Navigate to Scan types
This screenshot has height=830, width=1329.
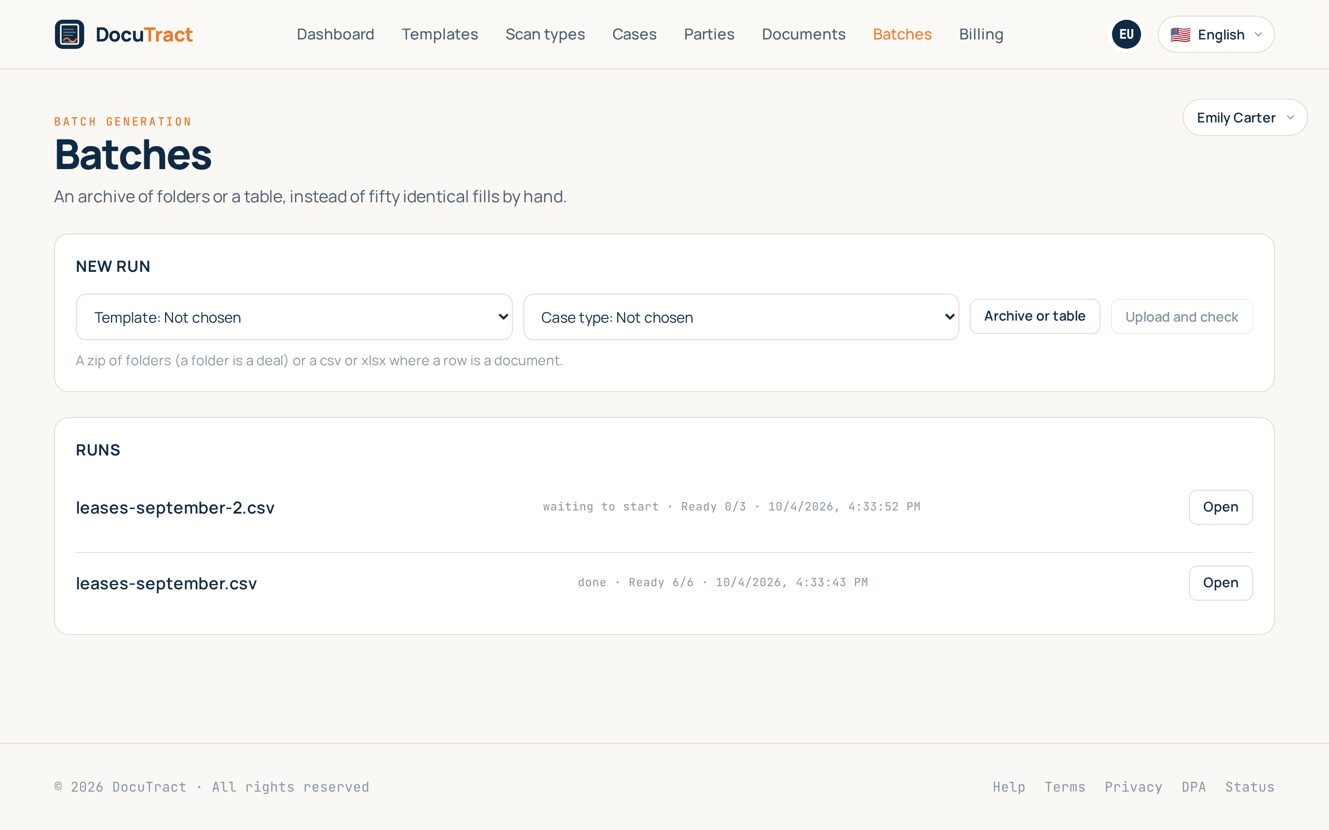tap(545, 34)
